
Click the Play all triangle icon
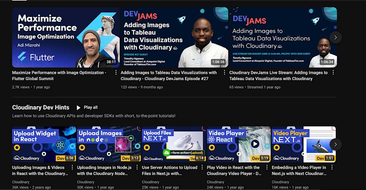tap(78, 108)
